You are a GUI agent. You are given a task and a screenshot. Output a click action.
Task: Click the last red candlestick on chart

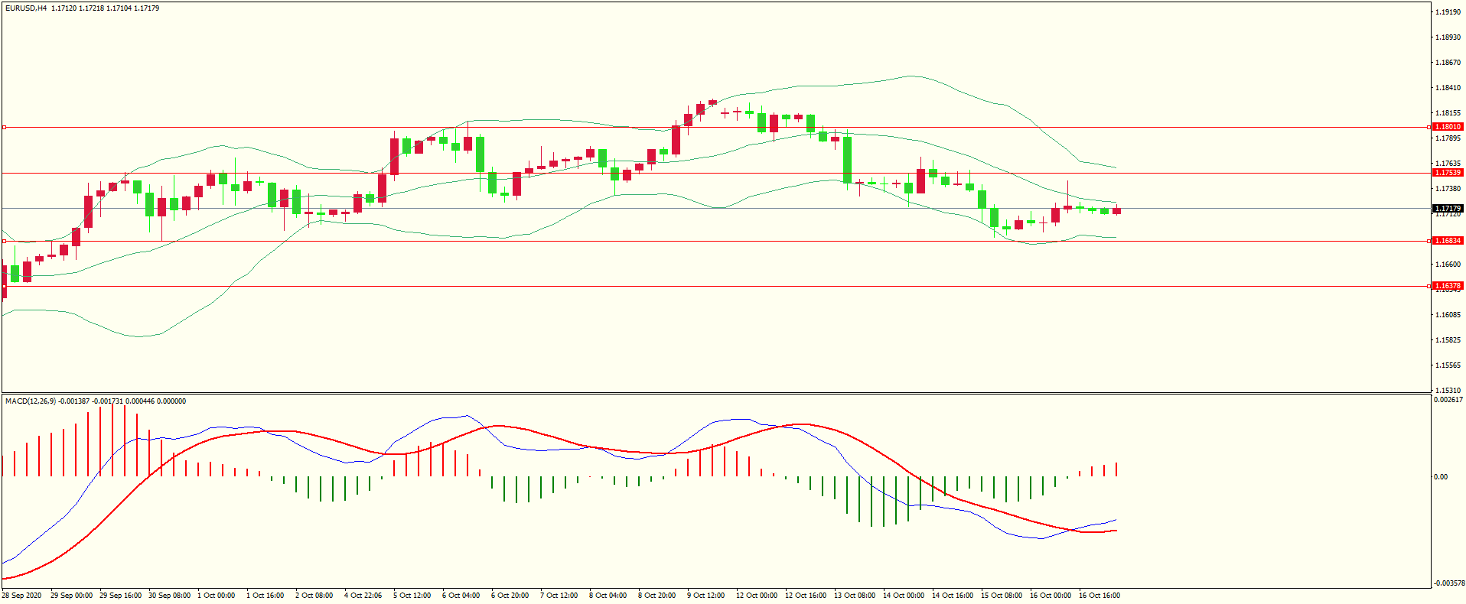click(1117, 211)
